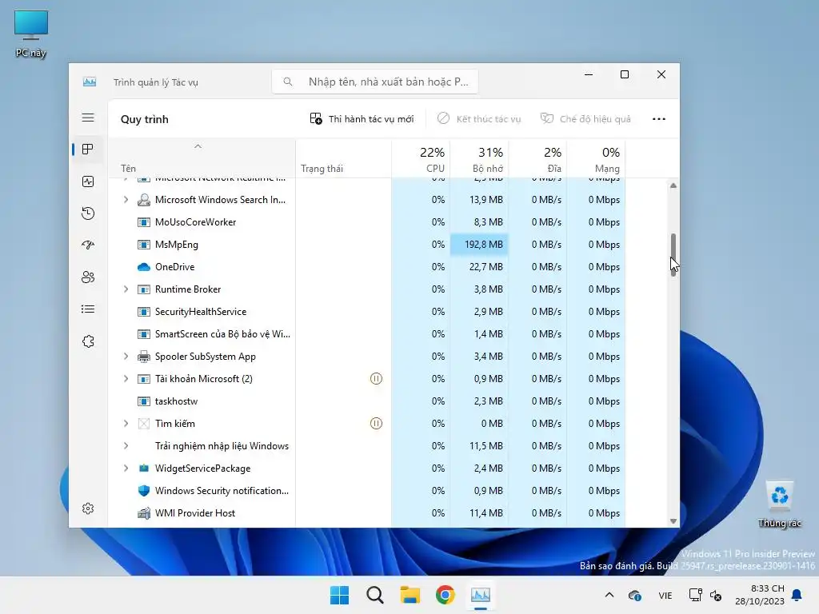Expand the Spooler SubSystem App process
Screen dimensions: 819x614
[126, 357]
